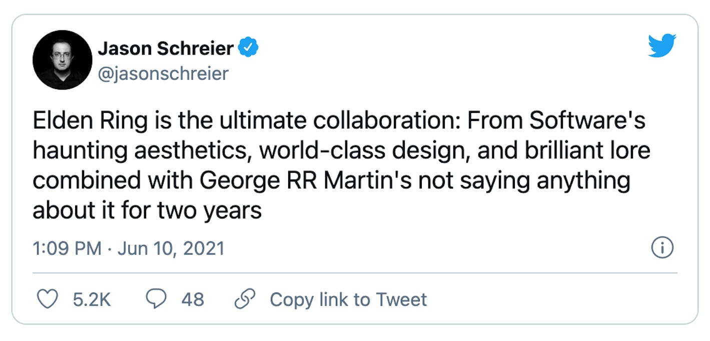Open the tweet info circle icon
710x341 pixels.
pyautogui.click(x=662, y=248)
